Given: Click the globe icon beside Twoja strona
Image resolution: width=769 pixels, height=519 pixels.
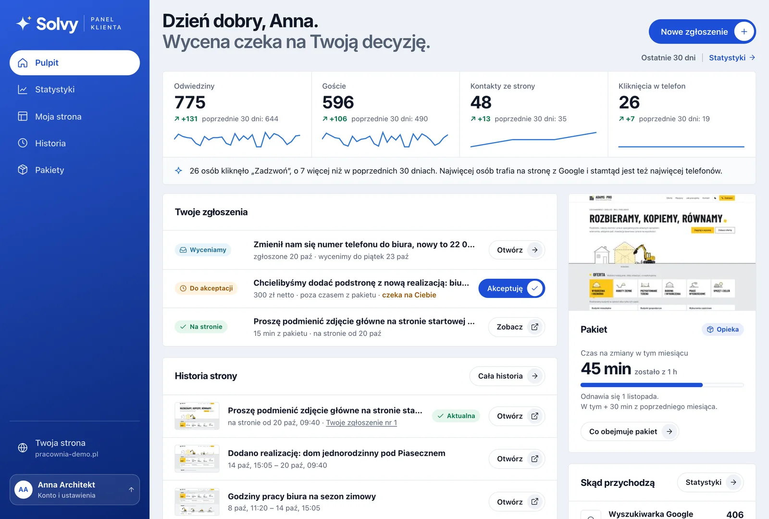Looking at the screenshot, I should (23, 448).
